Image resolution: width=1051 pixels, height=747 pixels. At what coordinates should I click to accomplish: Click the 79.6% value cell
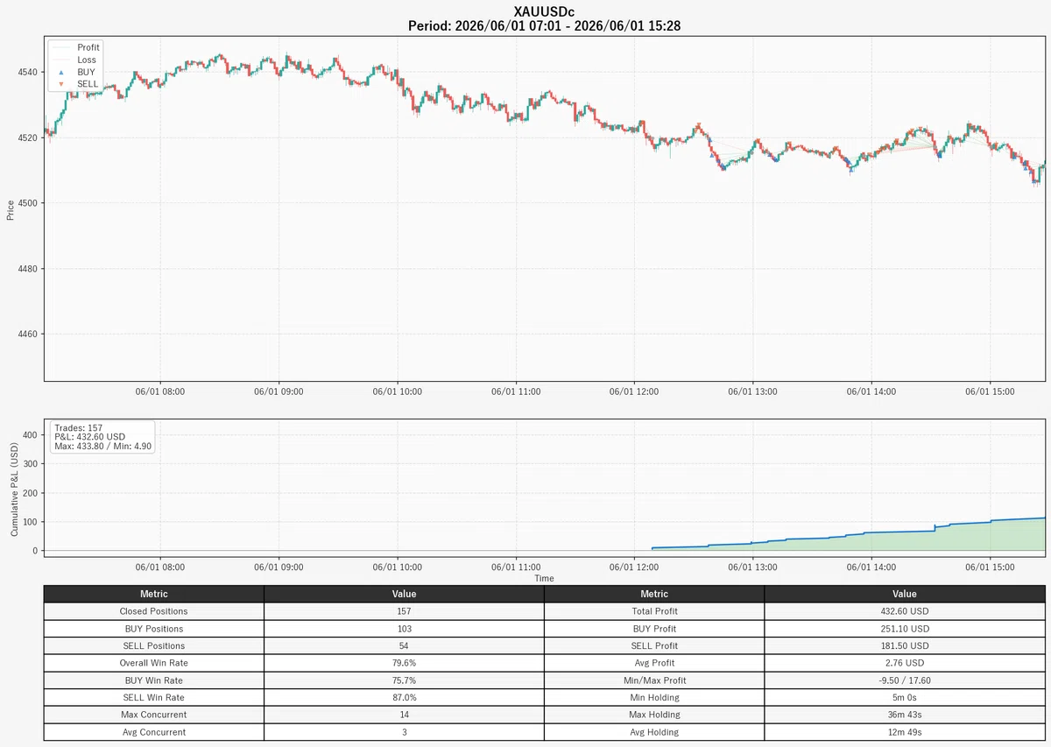404,663
